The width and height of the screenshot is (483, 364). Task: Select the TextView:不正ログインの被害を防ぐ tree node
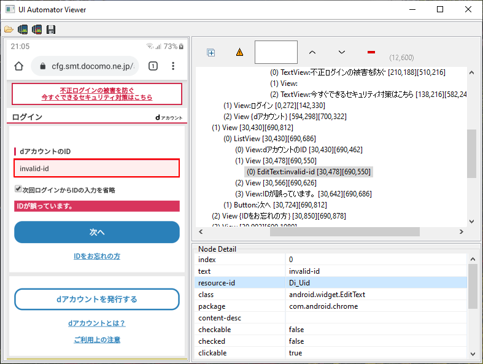click(358, 72)
